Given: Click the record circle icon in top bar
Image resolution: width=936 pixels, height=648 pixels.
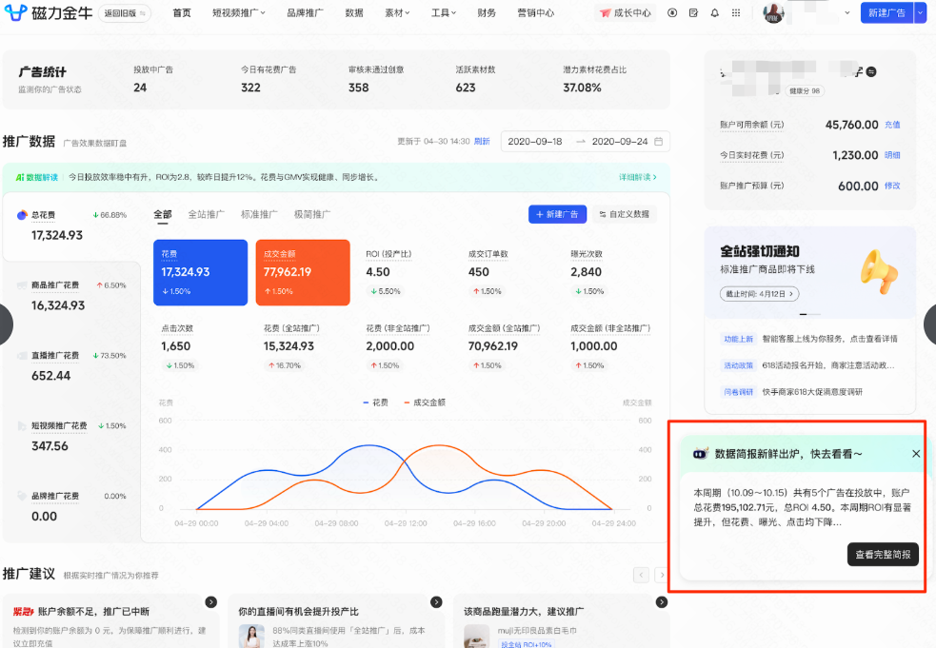Looking at the screenshot, I should (672, 12).
